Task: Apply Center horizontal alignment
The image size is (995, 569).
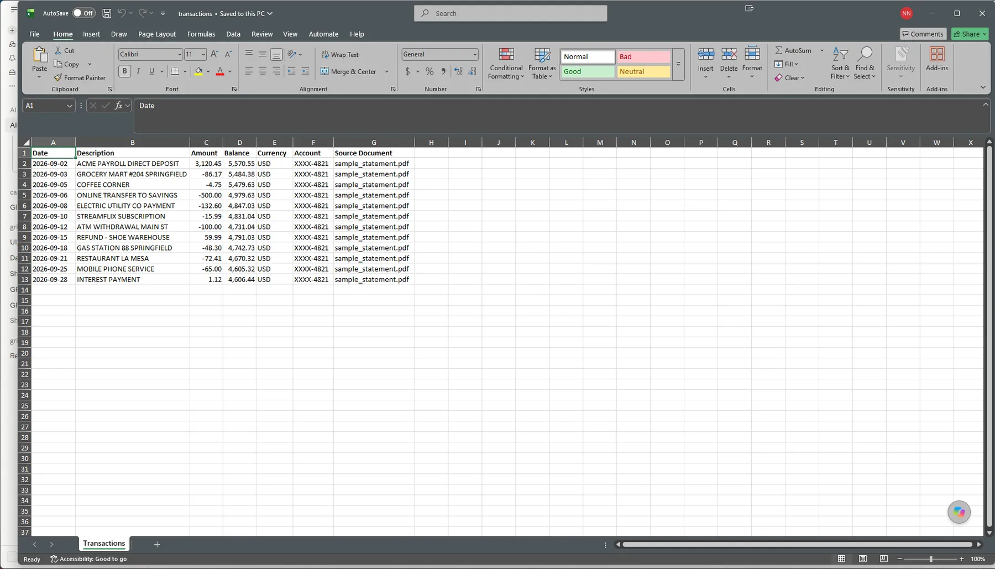Action: [263, 71]
